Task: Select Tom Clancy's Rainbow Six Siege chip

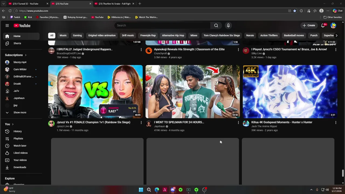Action: click(x=222, y=35)
